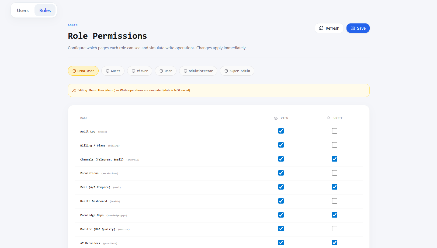Click the refresh arrows icon
Screen dimensions: 437x248
(321, 28)
